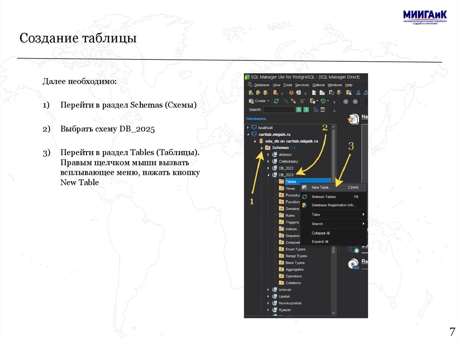Image resolution: width=459 pixels, height=343 pixels.
Task: Open the Options menu
Action: pos(318,85)
